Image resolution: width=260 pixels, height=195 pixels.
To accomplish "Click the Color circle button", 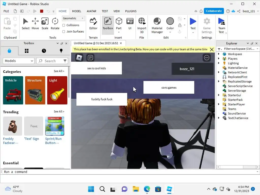I will 170,21.
